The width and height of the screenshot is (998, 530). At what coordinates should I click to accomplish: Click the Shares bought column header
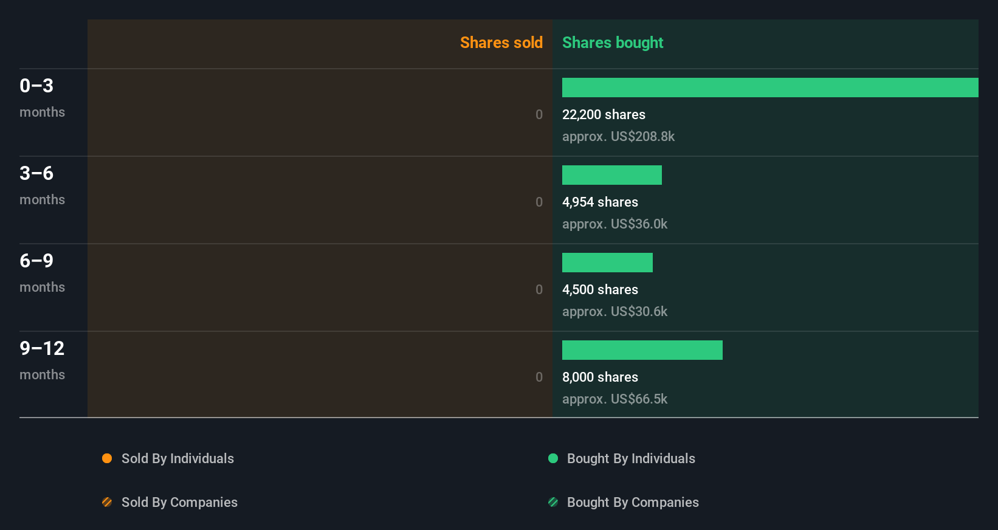[613, 43]
